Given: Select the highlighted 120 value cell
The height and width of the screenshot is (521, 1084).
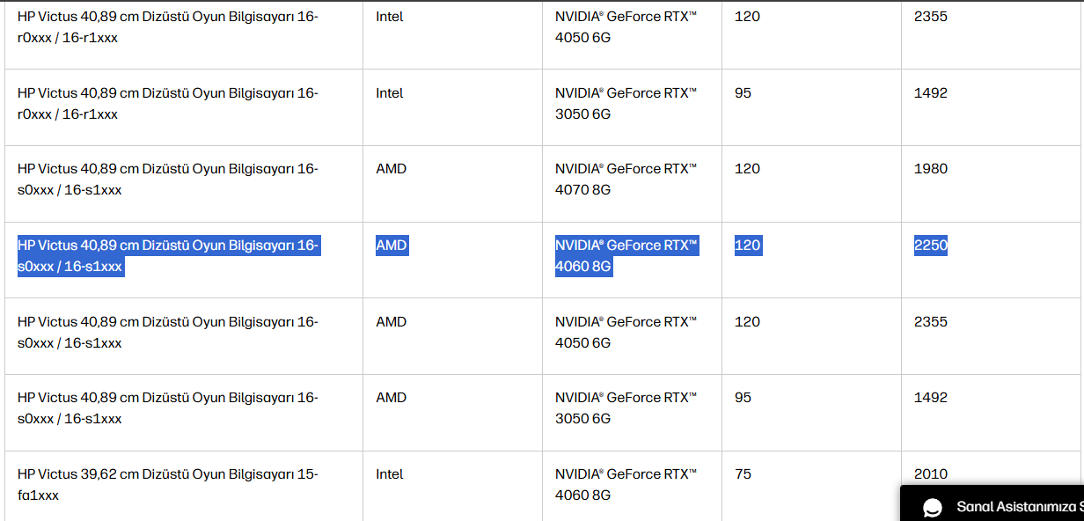Looking at the screenshot, I should 748,246.
